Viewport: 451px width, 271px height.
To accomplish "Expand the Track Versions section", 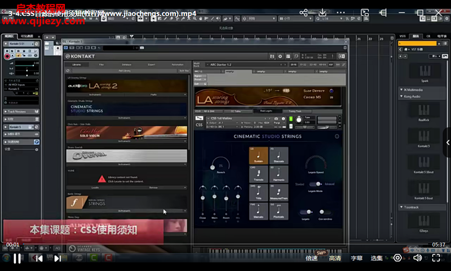I will pos(21,112).
